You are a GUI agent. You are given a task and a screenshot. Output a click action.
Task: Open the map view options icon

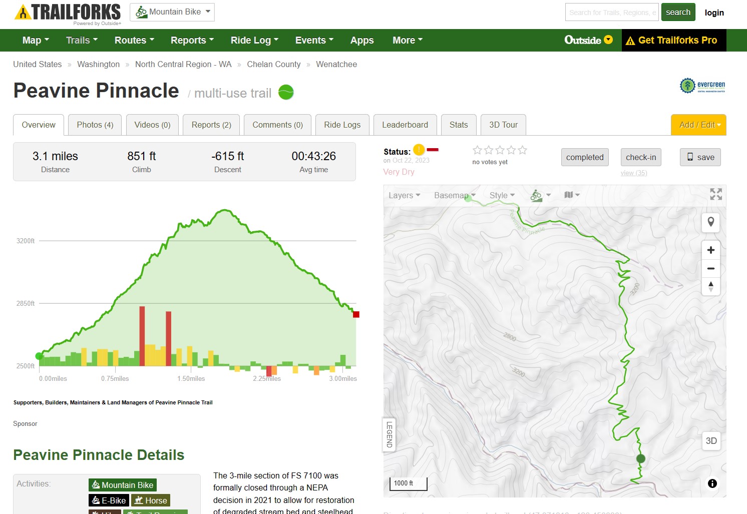pos(572,195)
